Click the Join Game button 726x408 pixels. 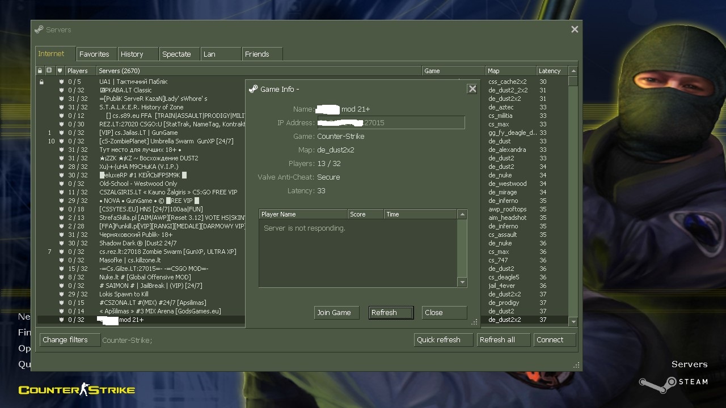click(336, 312)
